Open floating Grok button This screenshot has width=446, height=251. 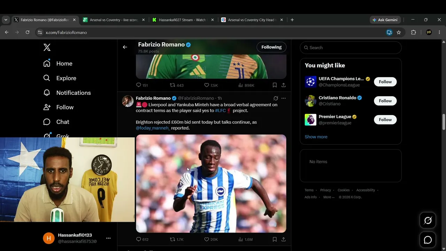tap(428, 220)
